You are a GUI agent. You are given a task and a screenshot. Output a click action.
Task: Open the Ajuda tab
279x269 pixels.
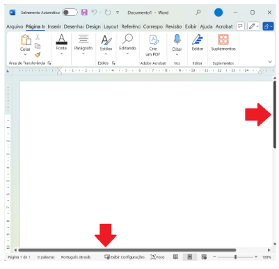coord(206,26)
